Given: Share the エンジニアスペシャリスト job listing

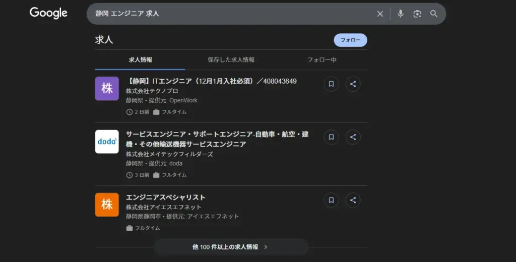Looking at the screenshot, I should click(x=353, y=200).
